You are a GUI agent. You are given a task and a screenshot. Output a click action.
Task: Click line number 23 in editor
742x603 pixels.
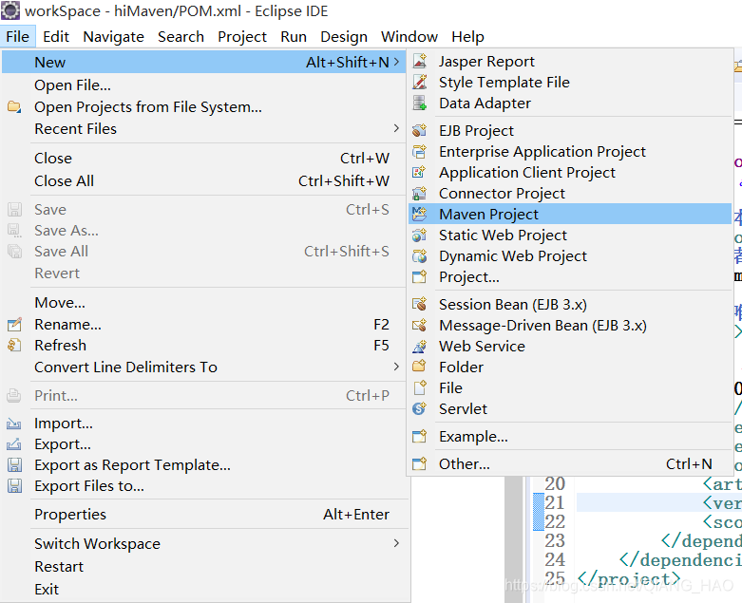click(x=555, y=540)
